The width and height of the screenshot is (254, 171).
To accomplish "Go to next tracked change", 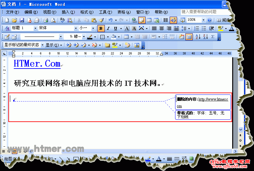I will 76,45.
